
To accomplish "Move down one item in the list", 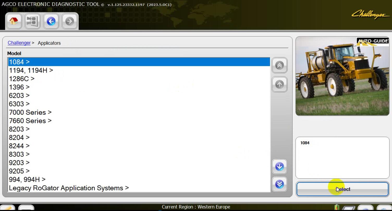I will (x=279, y=166).
